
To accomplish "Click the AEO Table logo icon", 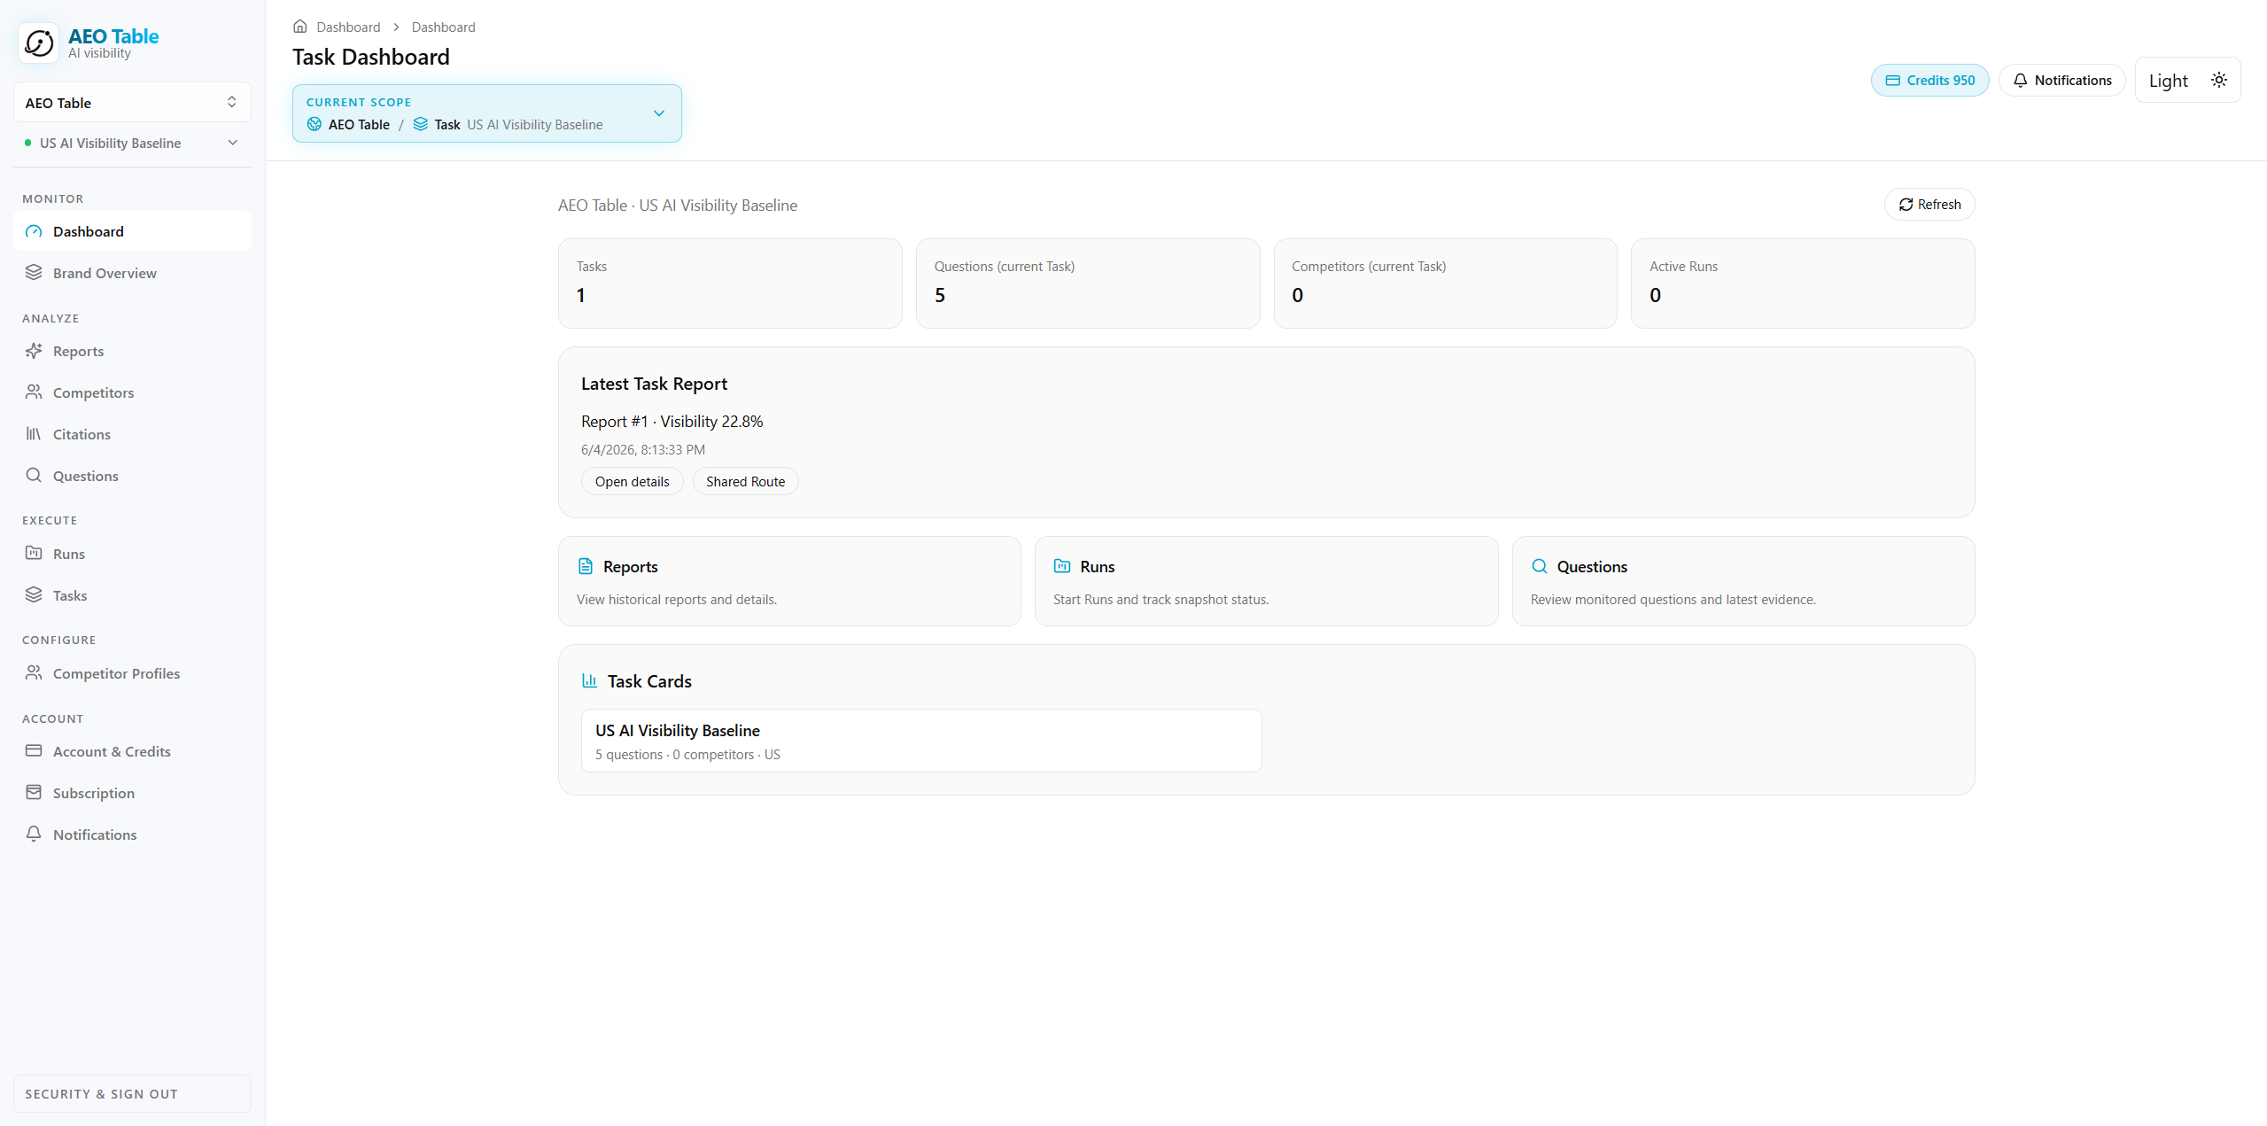I will [x=39, y=43].
